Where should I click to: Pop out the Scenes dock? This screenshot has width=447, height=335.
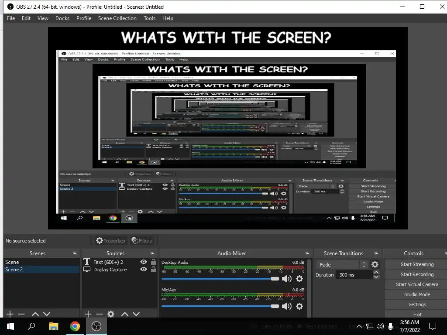(74, 253)
